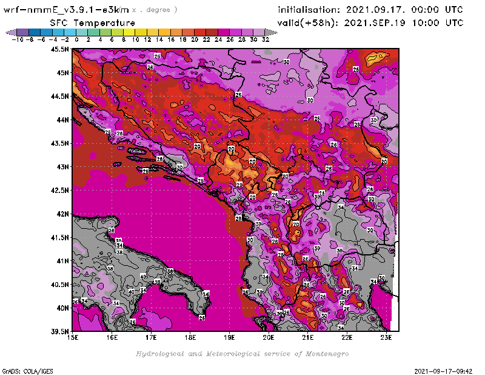This screenshot has height=375, width=485.
Task: Click the 'initialisation: 2021.09.17. 00:00 UTC' line
Action: point(370,10)
